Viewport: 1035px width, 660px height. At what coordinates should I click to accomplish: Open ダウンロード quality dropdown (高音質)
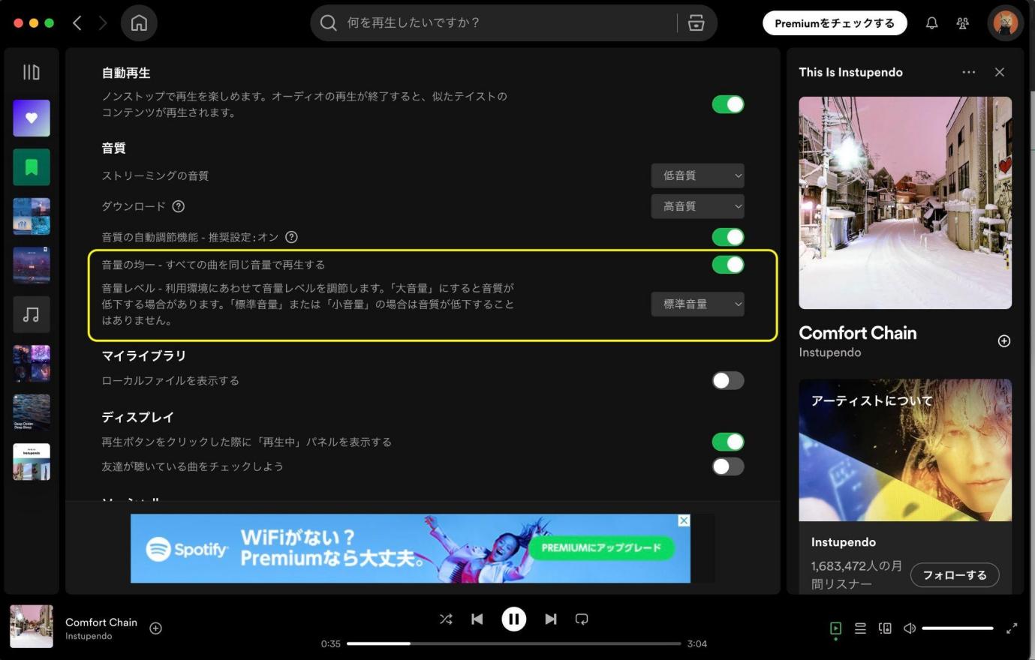coord(698,206)
